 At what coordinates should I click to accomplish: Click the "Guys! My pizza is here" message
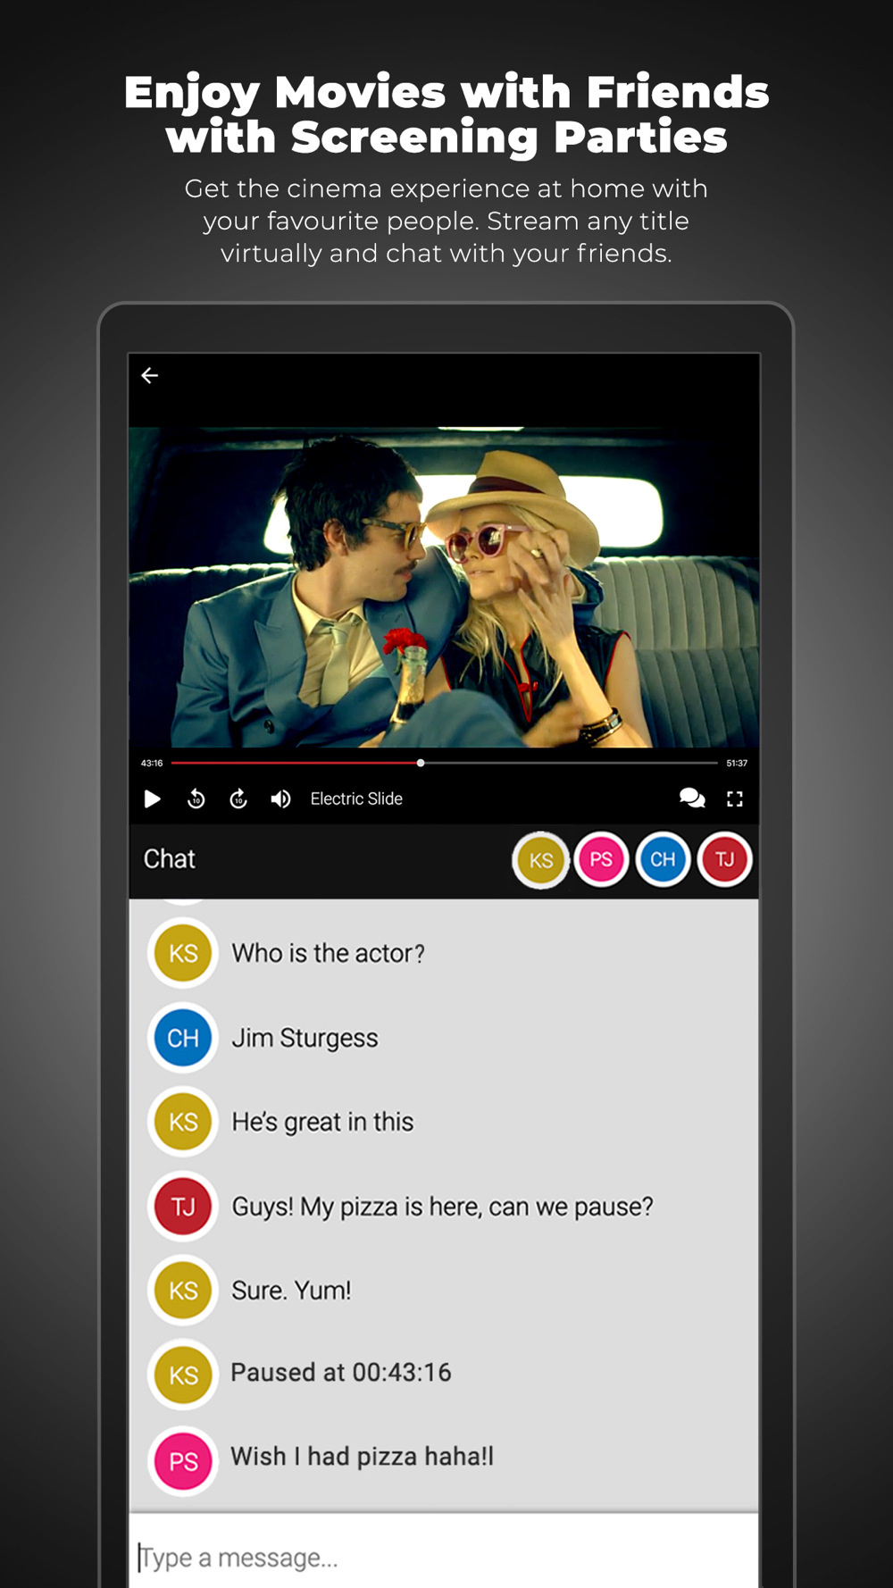(x=442, y=1207)
